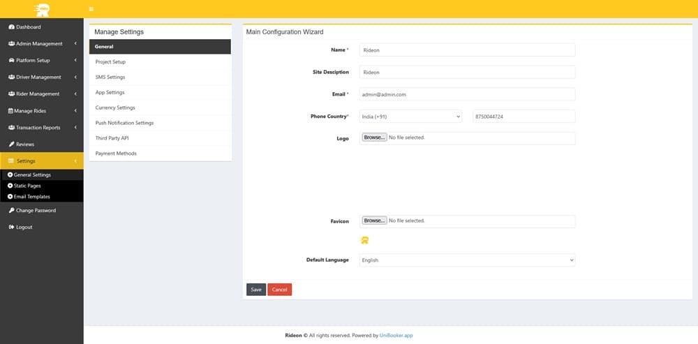This screenshot has width=698, height=344.
Task: Click the Reviews icon in sidebar
Action: pyautogui.click(x=11, y=144)
